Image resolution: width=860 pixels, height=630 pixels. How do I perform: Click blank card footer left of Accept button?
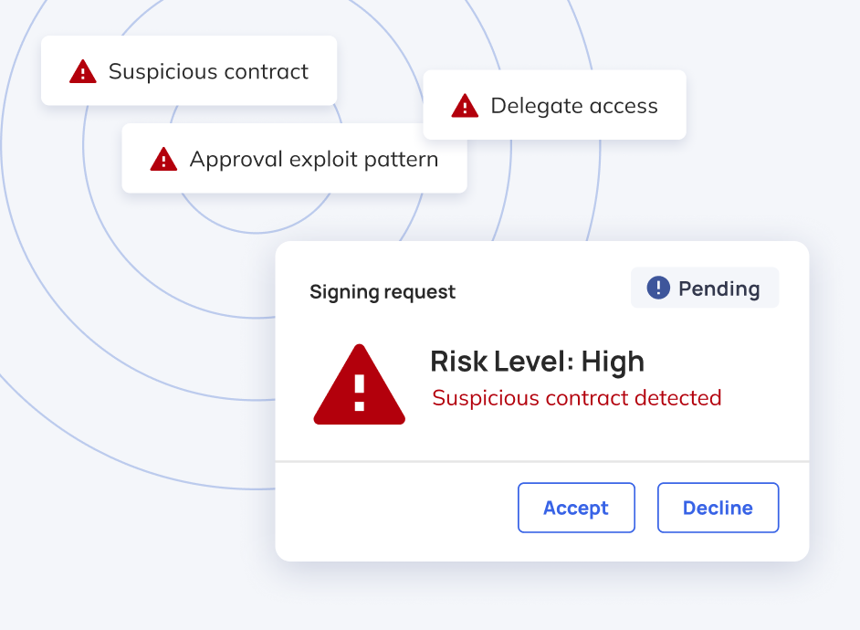tap(393, 509)
